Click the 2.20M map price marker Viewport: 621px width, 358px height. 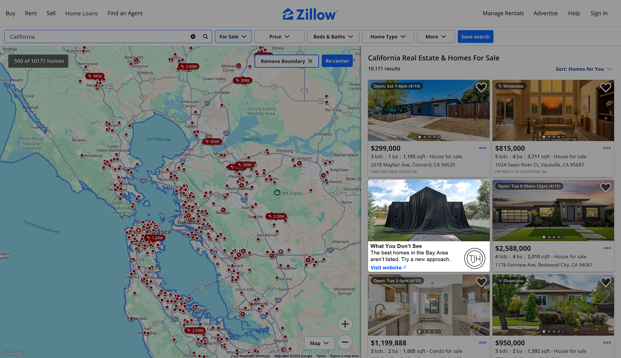point(276,216)
